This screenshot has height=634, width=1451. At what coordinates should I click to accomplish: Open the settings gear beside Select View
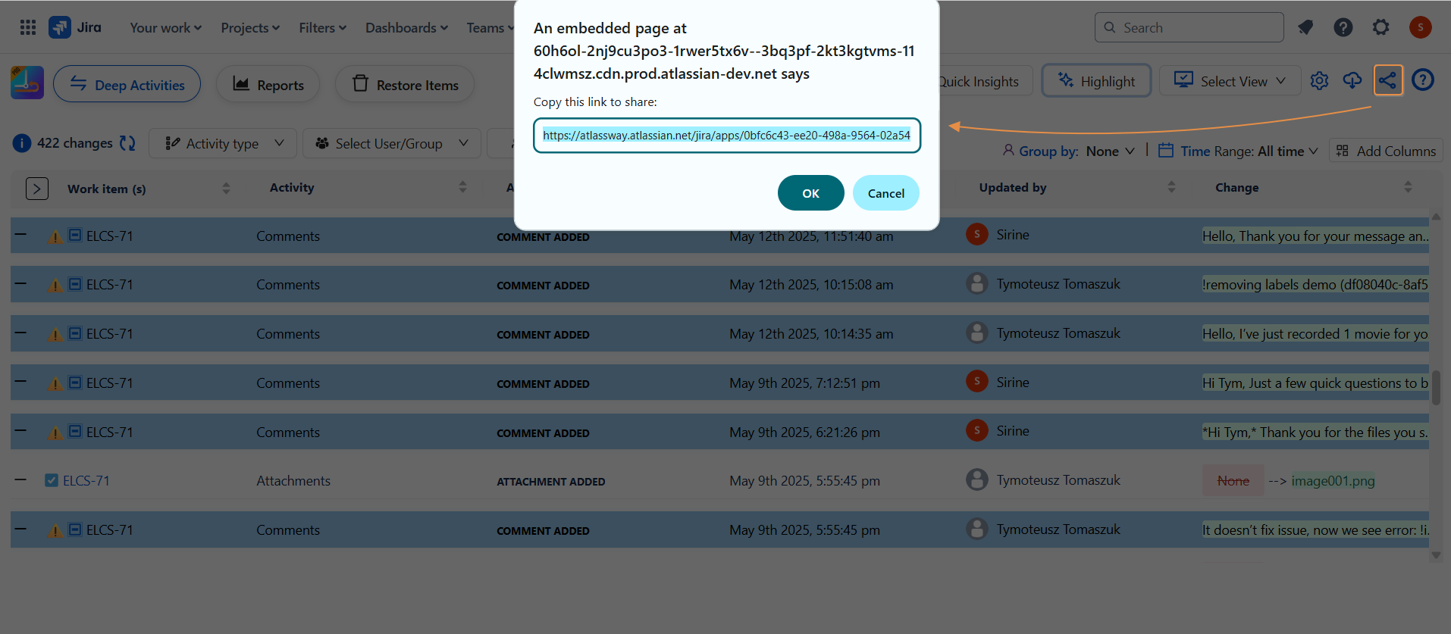click(x=1319, y=81)
